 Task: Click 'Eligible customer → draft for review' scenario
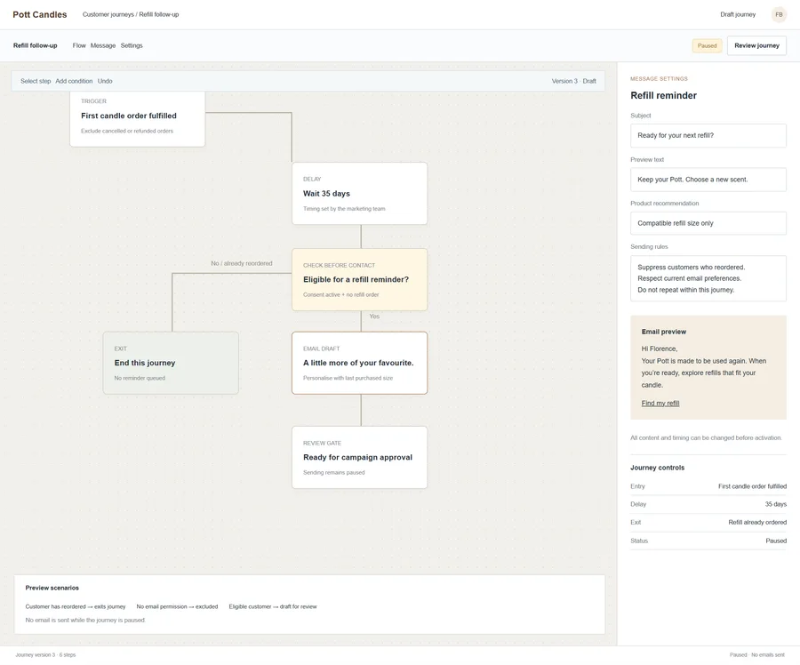point(273,607)
